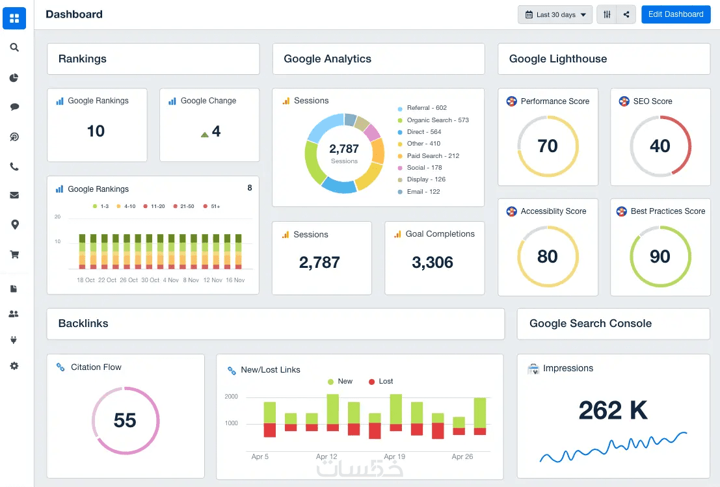720x487 pixels.
Task: Select the chat bubble sidebar icon
Action: coord(14,107)
